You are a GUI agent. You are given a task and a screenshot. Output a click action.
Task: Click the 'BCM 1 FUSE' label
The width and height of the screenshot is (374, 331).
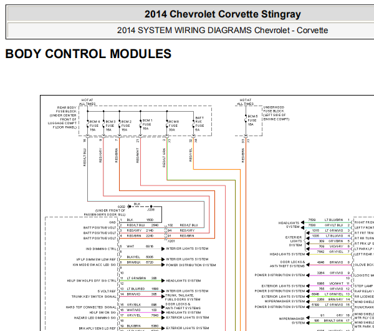point(147,124)
